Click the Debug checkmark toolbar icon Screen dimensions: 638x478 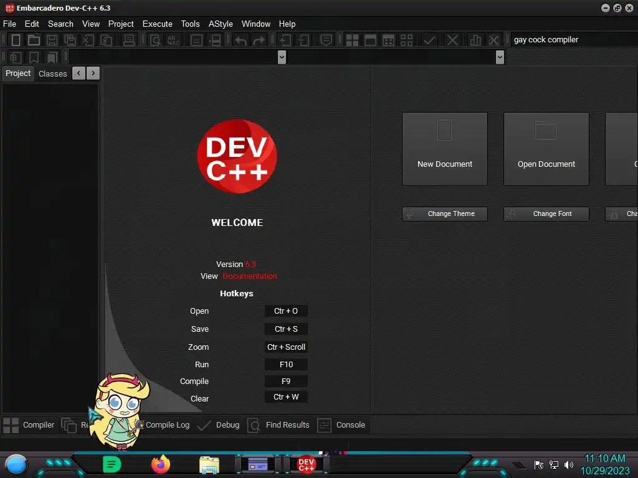(429, 40)
